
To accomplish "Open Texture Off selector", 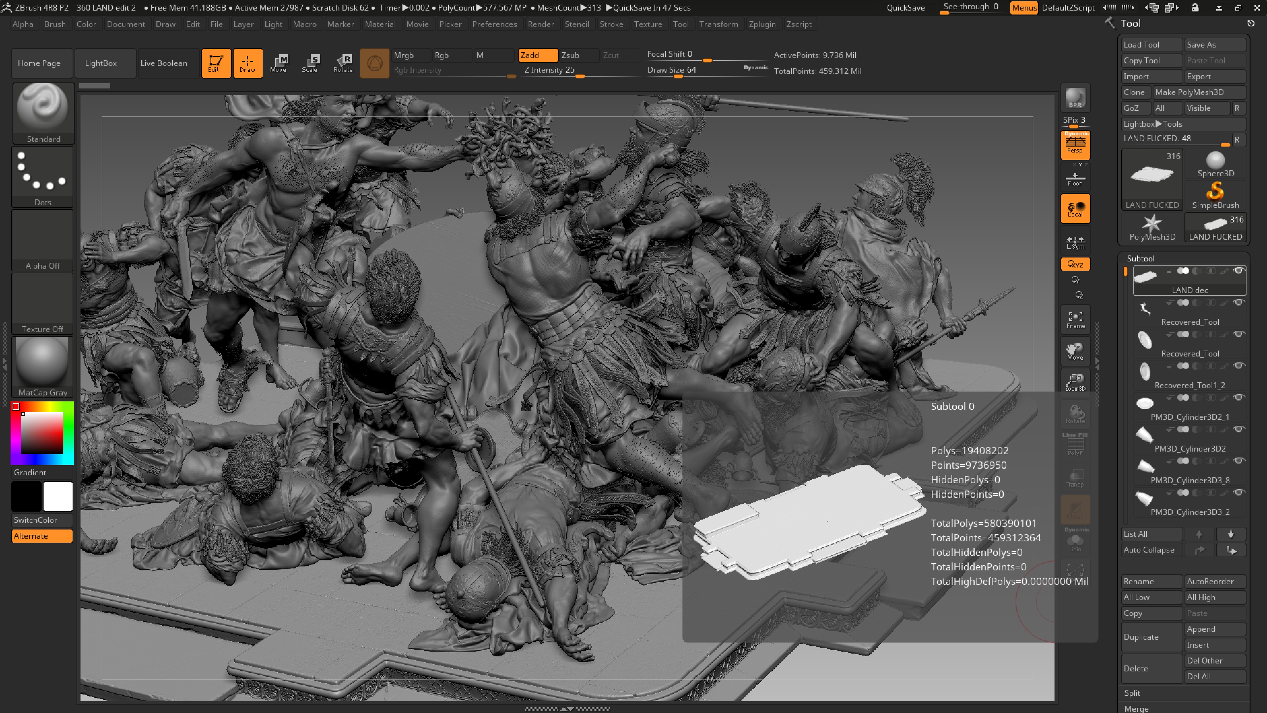I will [x=43, y=304].
